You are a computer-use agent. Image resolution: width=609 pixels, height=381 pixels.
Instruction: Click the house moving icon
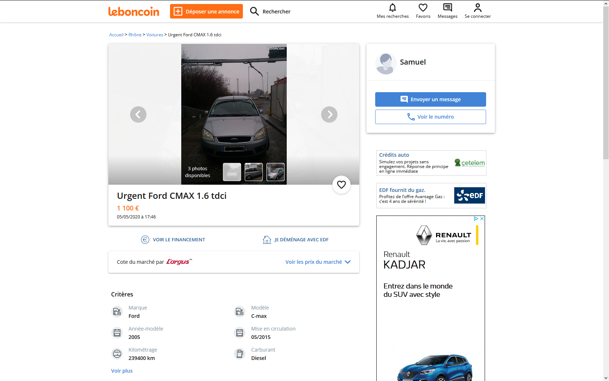(x=267, y=239)
